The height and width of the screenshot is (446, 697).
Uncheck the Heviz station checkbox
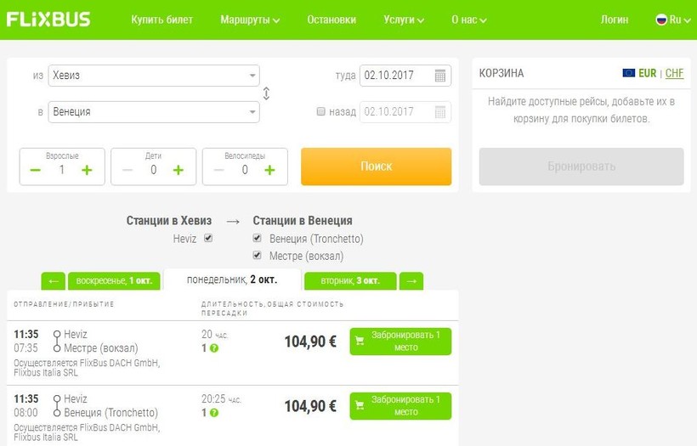pyautogui.click(x=208, y=238)
